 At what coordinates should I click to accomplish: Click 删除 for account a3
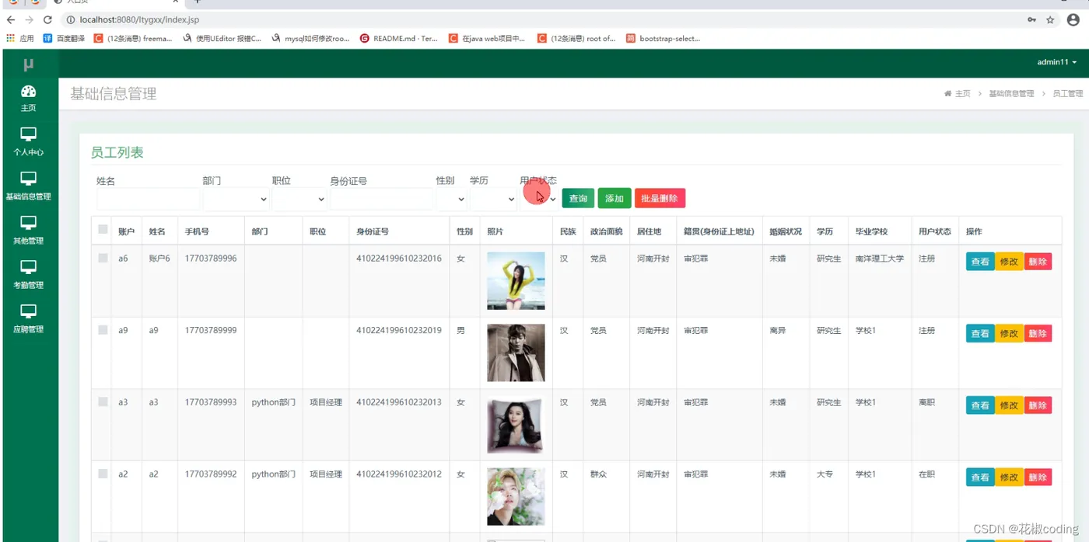click(1038, 405)
